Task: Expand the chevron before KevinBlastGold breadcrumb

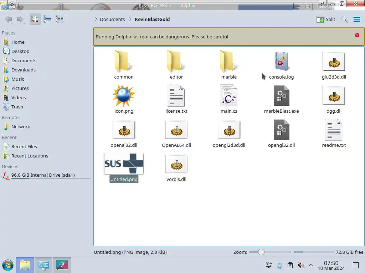Action: pyautogui.click(x=130, y=19)
